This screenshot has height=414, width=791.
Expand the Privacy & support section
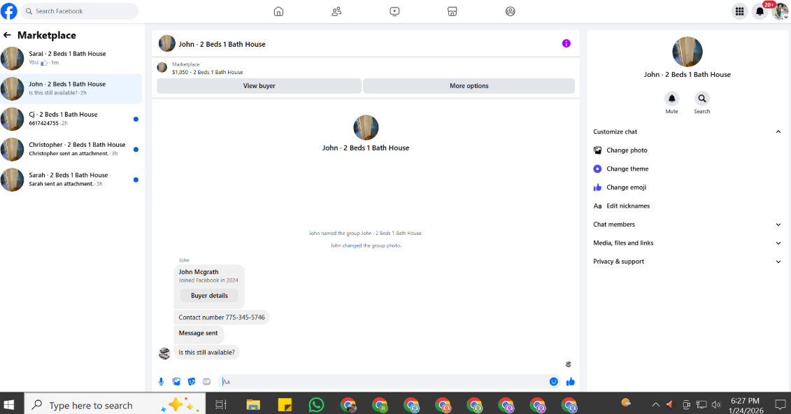click(x=687, y=262)
